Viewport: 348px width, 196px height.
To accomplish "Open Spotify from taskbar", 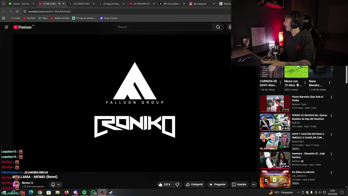I will click(84, 192).
